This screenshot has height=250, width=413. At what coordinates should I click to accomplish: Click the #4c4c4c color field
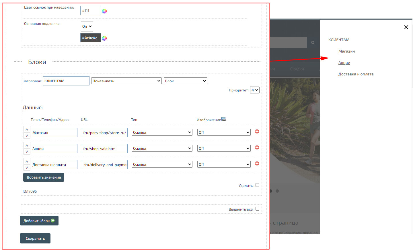(90, 38)
